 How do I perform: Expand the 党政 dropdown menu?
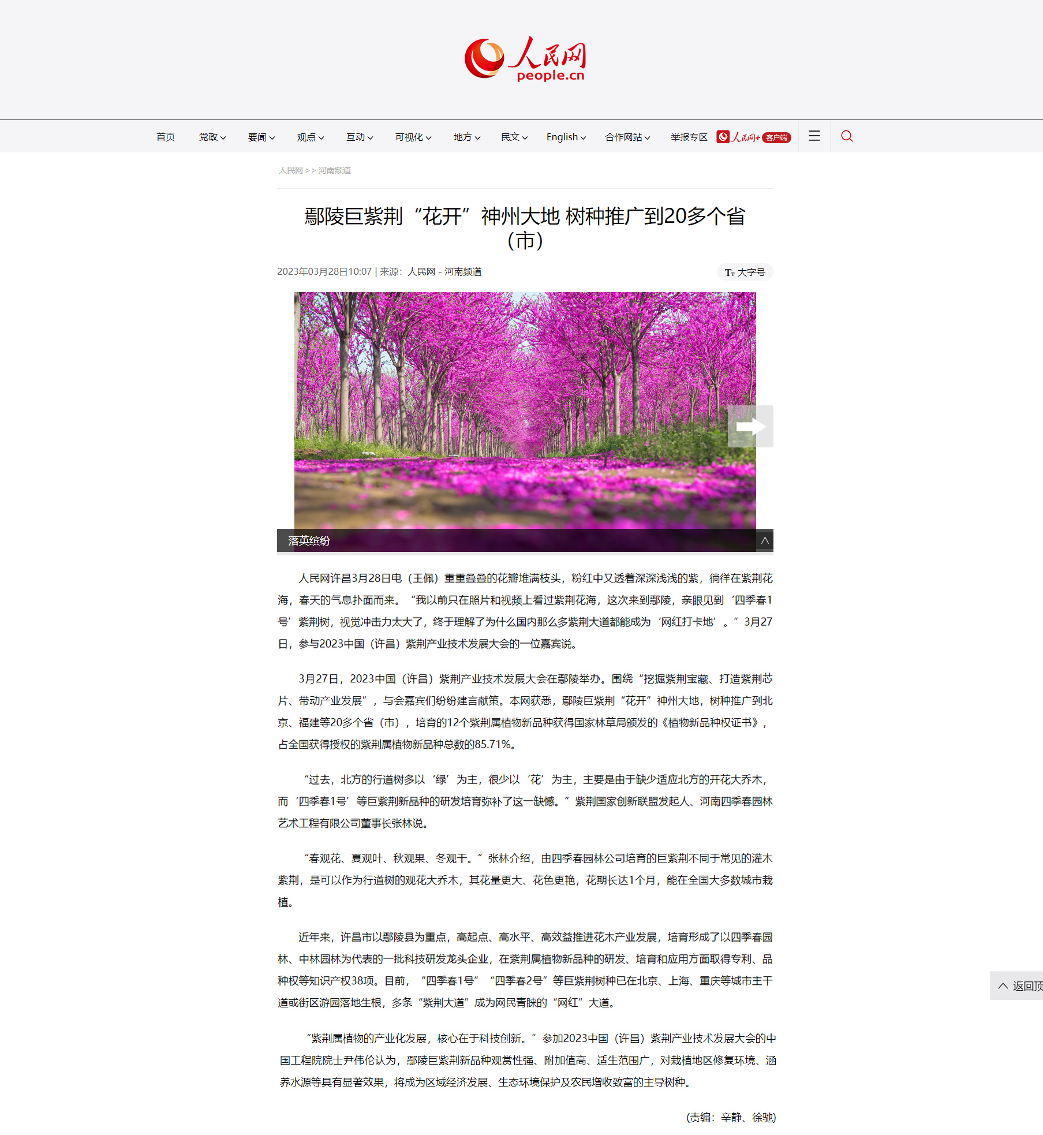[212, 137]
